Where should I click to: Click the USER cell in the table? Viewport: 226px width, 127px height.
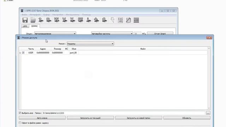(31, 53)
